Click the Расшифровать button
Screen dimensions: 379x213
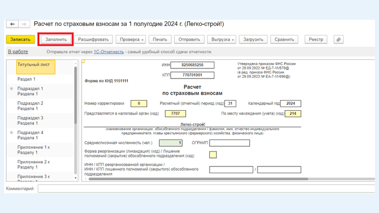pyautogui.click(x=93, y=39)
